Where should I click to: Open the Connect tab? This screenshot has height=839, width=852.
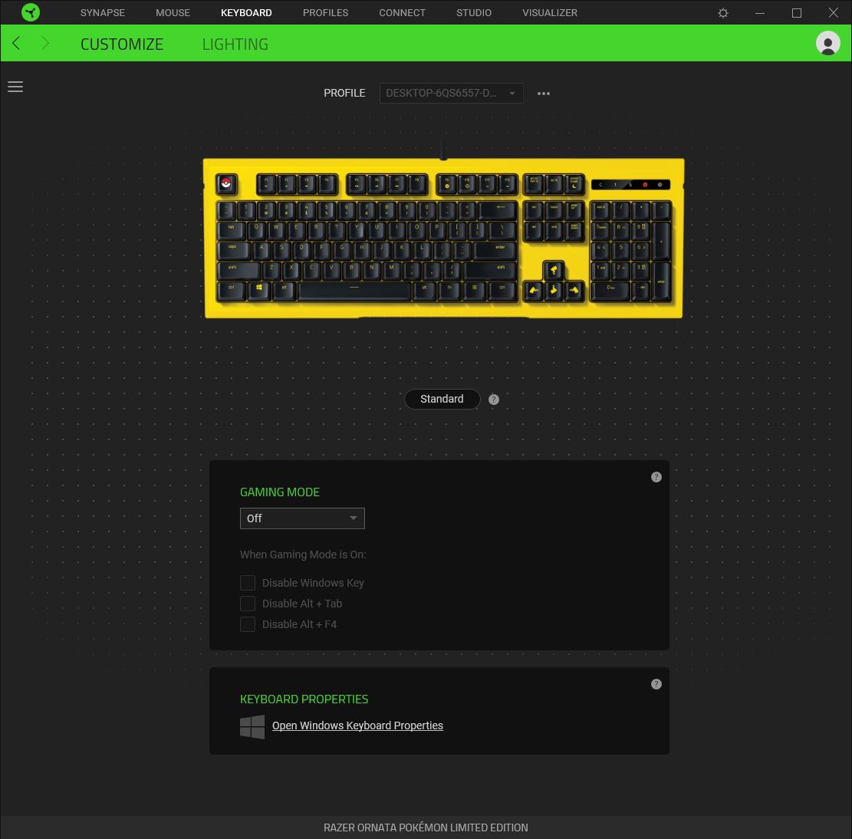pos(402,12)
